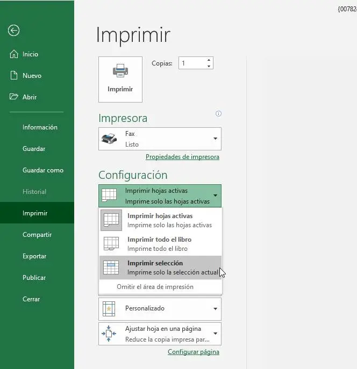Click the Fax printer device icon
The height and width of the screenshot is (369, 357).
tap(109, 139)
